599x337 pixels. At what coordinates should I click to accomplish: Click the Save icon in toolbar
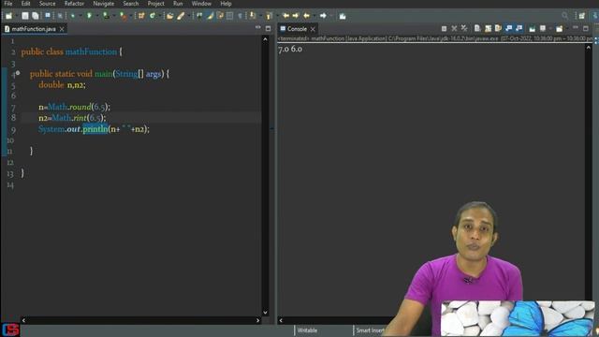pos(25,16)
